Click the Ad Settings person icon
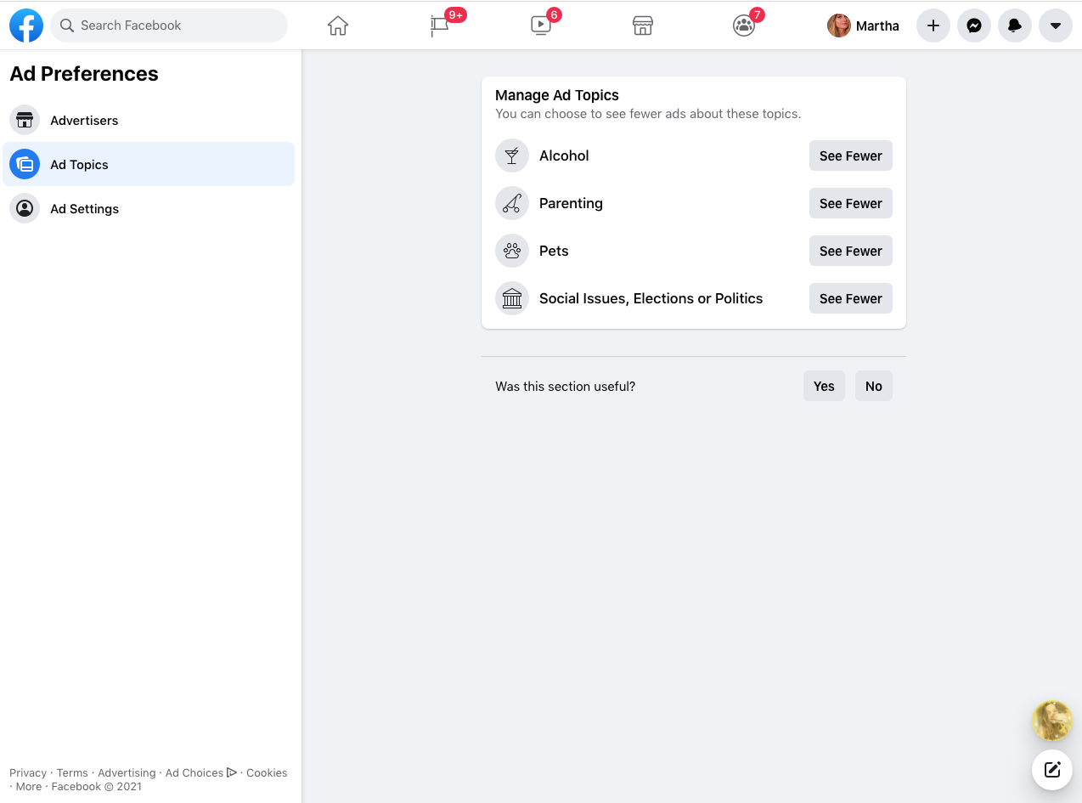This screenshot has width=1082, height=803. click(x=25, y=208)
